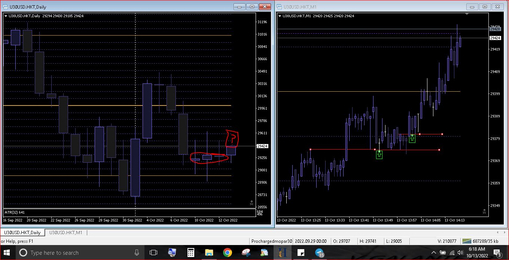Switch to the U30USD.HKT,M1 chart tab
Viewport: 509px width, 260px height.
click(x=65, y=233)
